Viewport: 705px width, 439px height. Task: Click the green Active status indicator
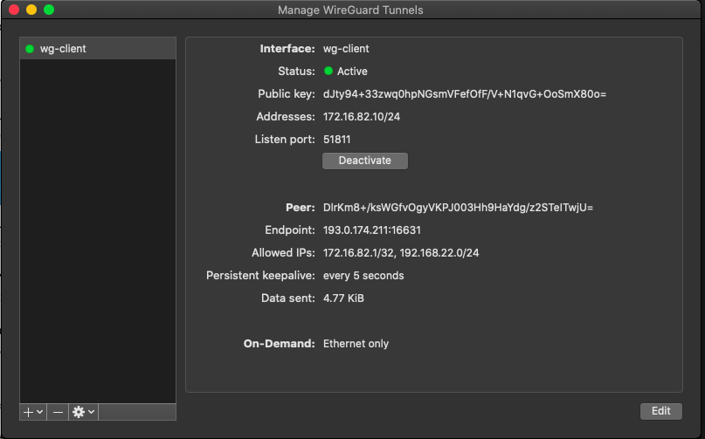pos(328,72)
